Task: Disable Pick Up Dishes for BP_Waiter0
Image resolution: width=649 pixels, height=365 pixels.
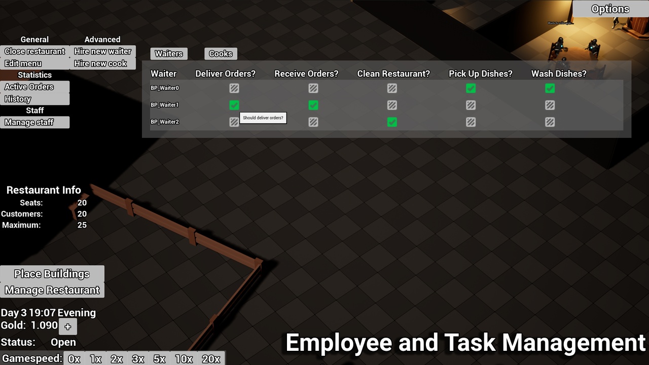Action: pyautogui.click(x=471, y=88)
